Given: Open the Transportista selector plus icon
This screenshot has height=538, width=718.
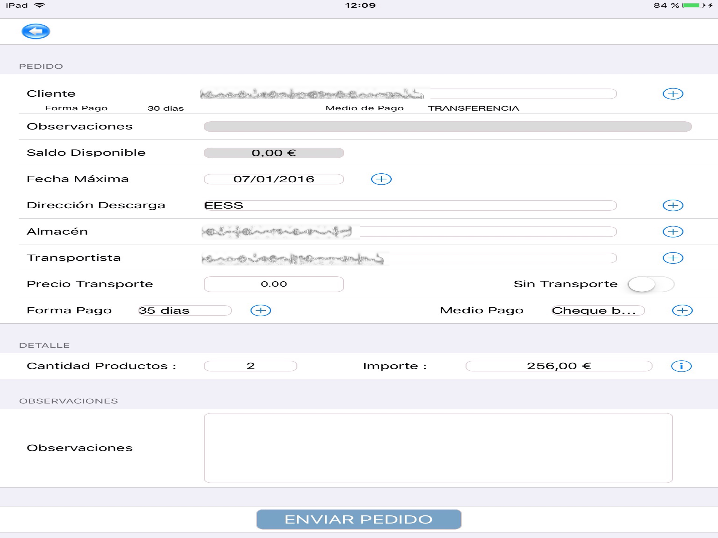Looking at the screenshot, I should click(x=673, y=258).
